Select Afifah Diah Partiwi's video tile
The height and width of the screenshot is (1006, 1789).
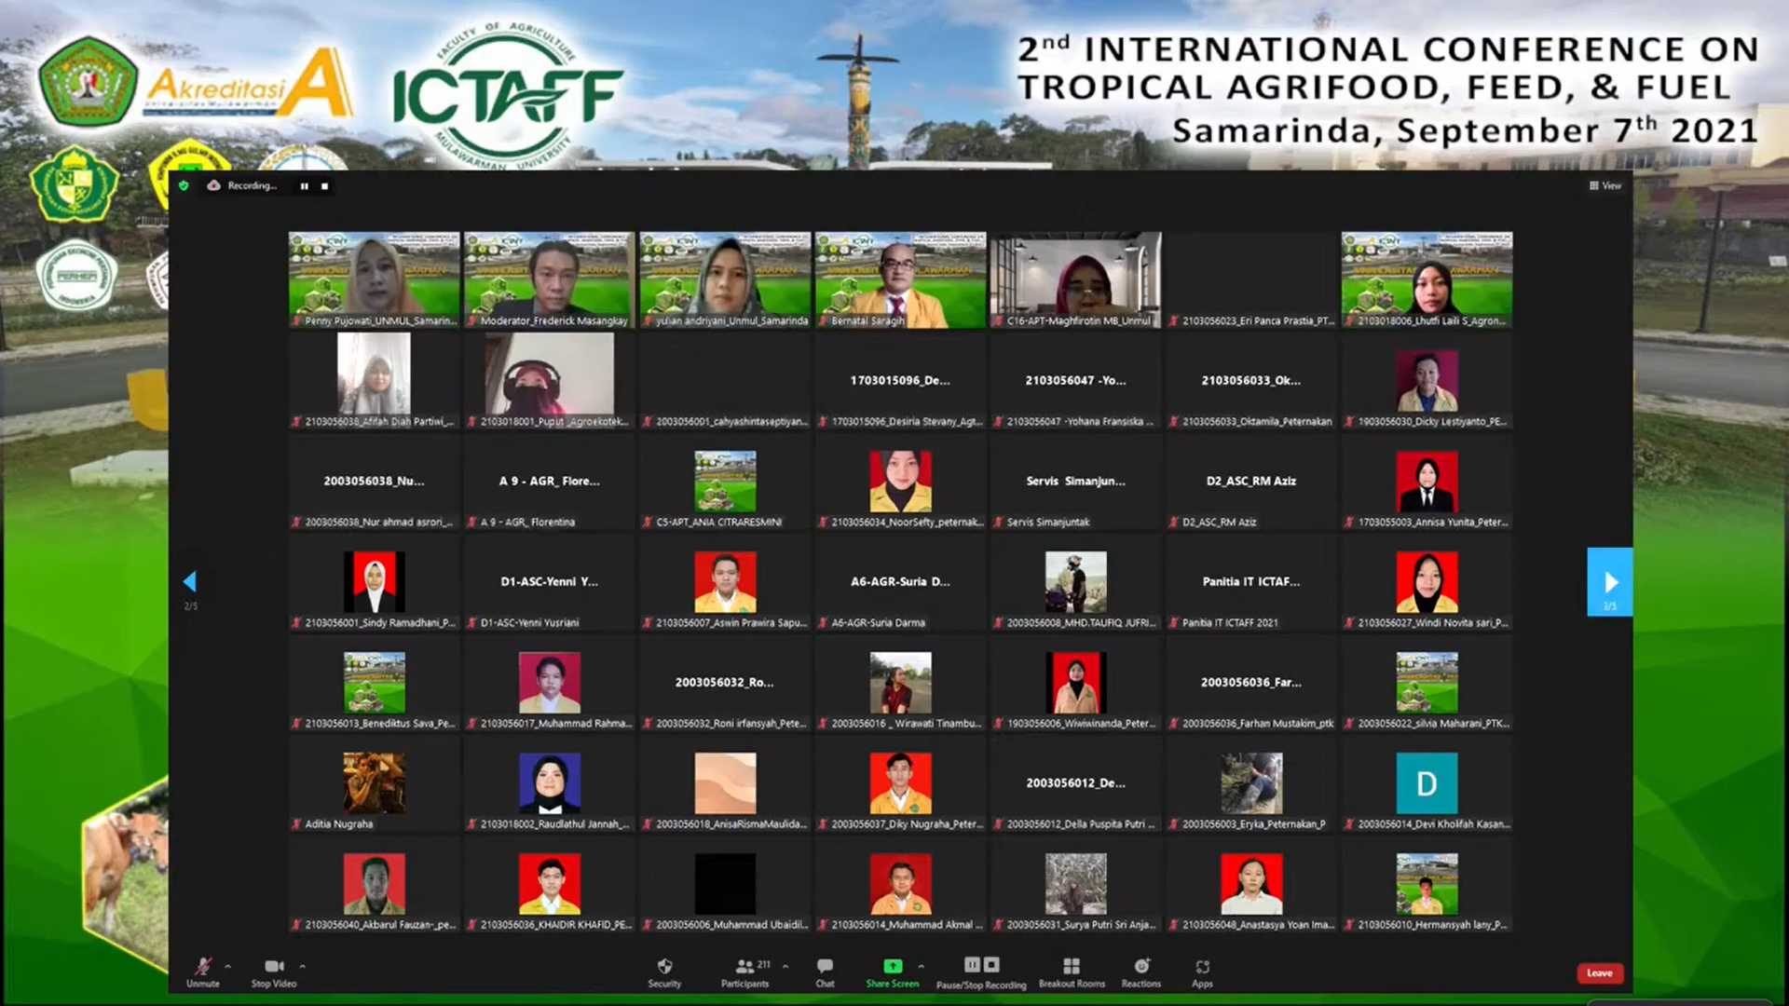[x=374, y=380]
